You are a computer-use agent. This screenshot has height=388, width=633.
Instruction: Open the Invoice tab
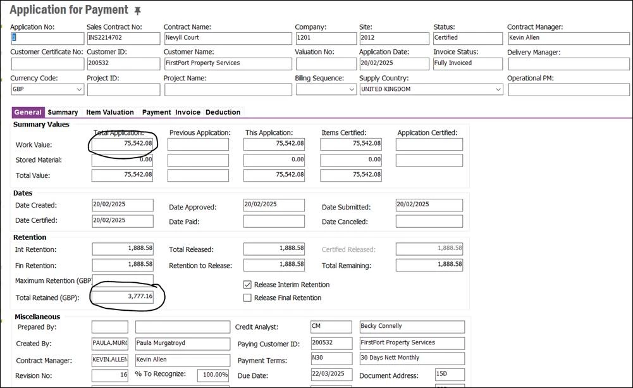[x=188, y=113]
